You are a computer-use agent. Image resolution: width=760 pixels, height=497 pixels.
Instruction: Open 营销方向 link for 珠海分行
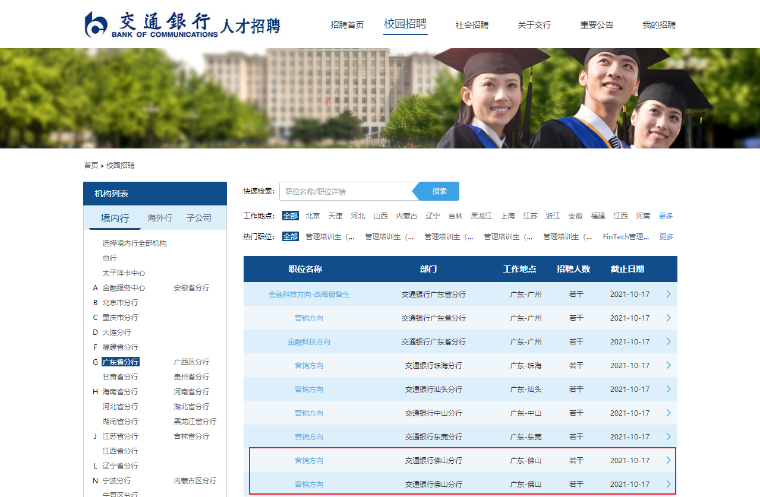coord(309,365)
